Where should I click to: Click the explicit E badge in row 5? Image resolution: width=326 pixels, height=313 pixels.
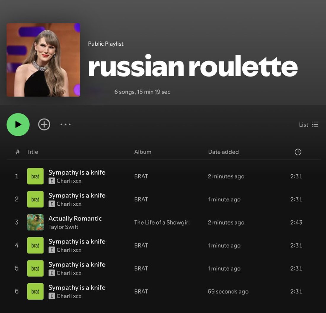(52, 273)
